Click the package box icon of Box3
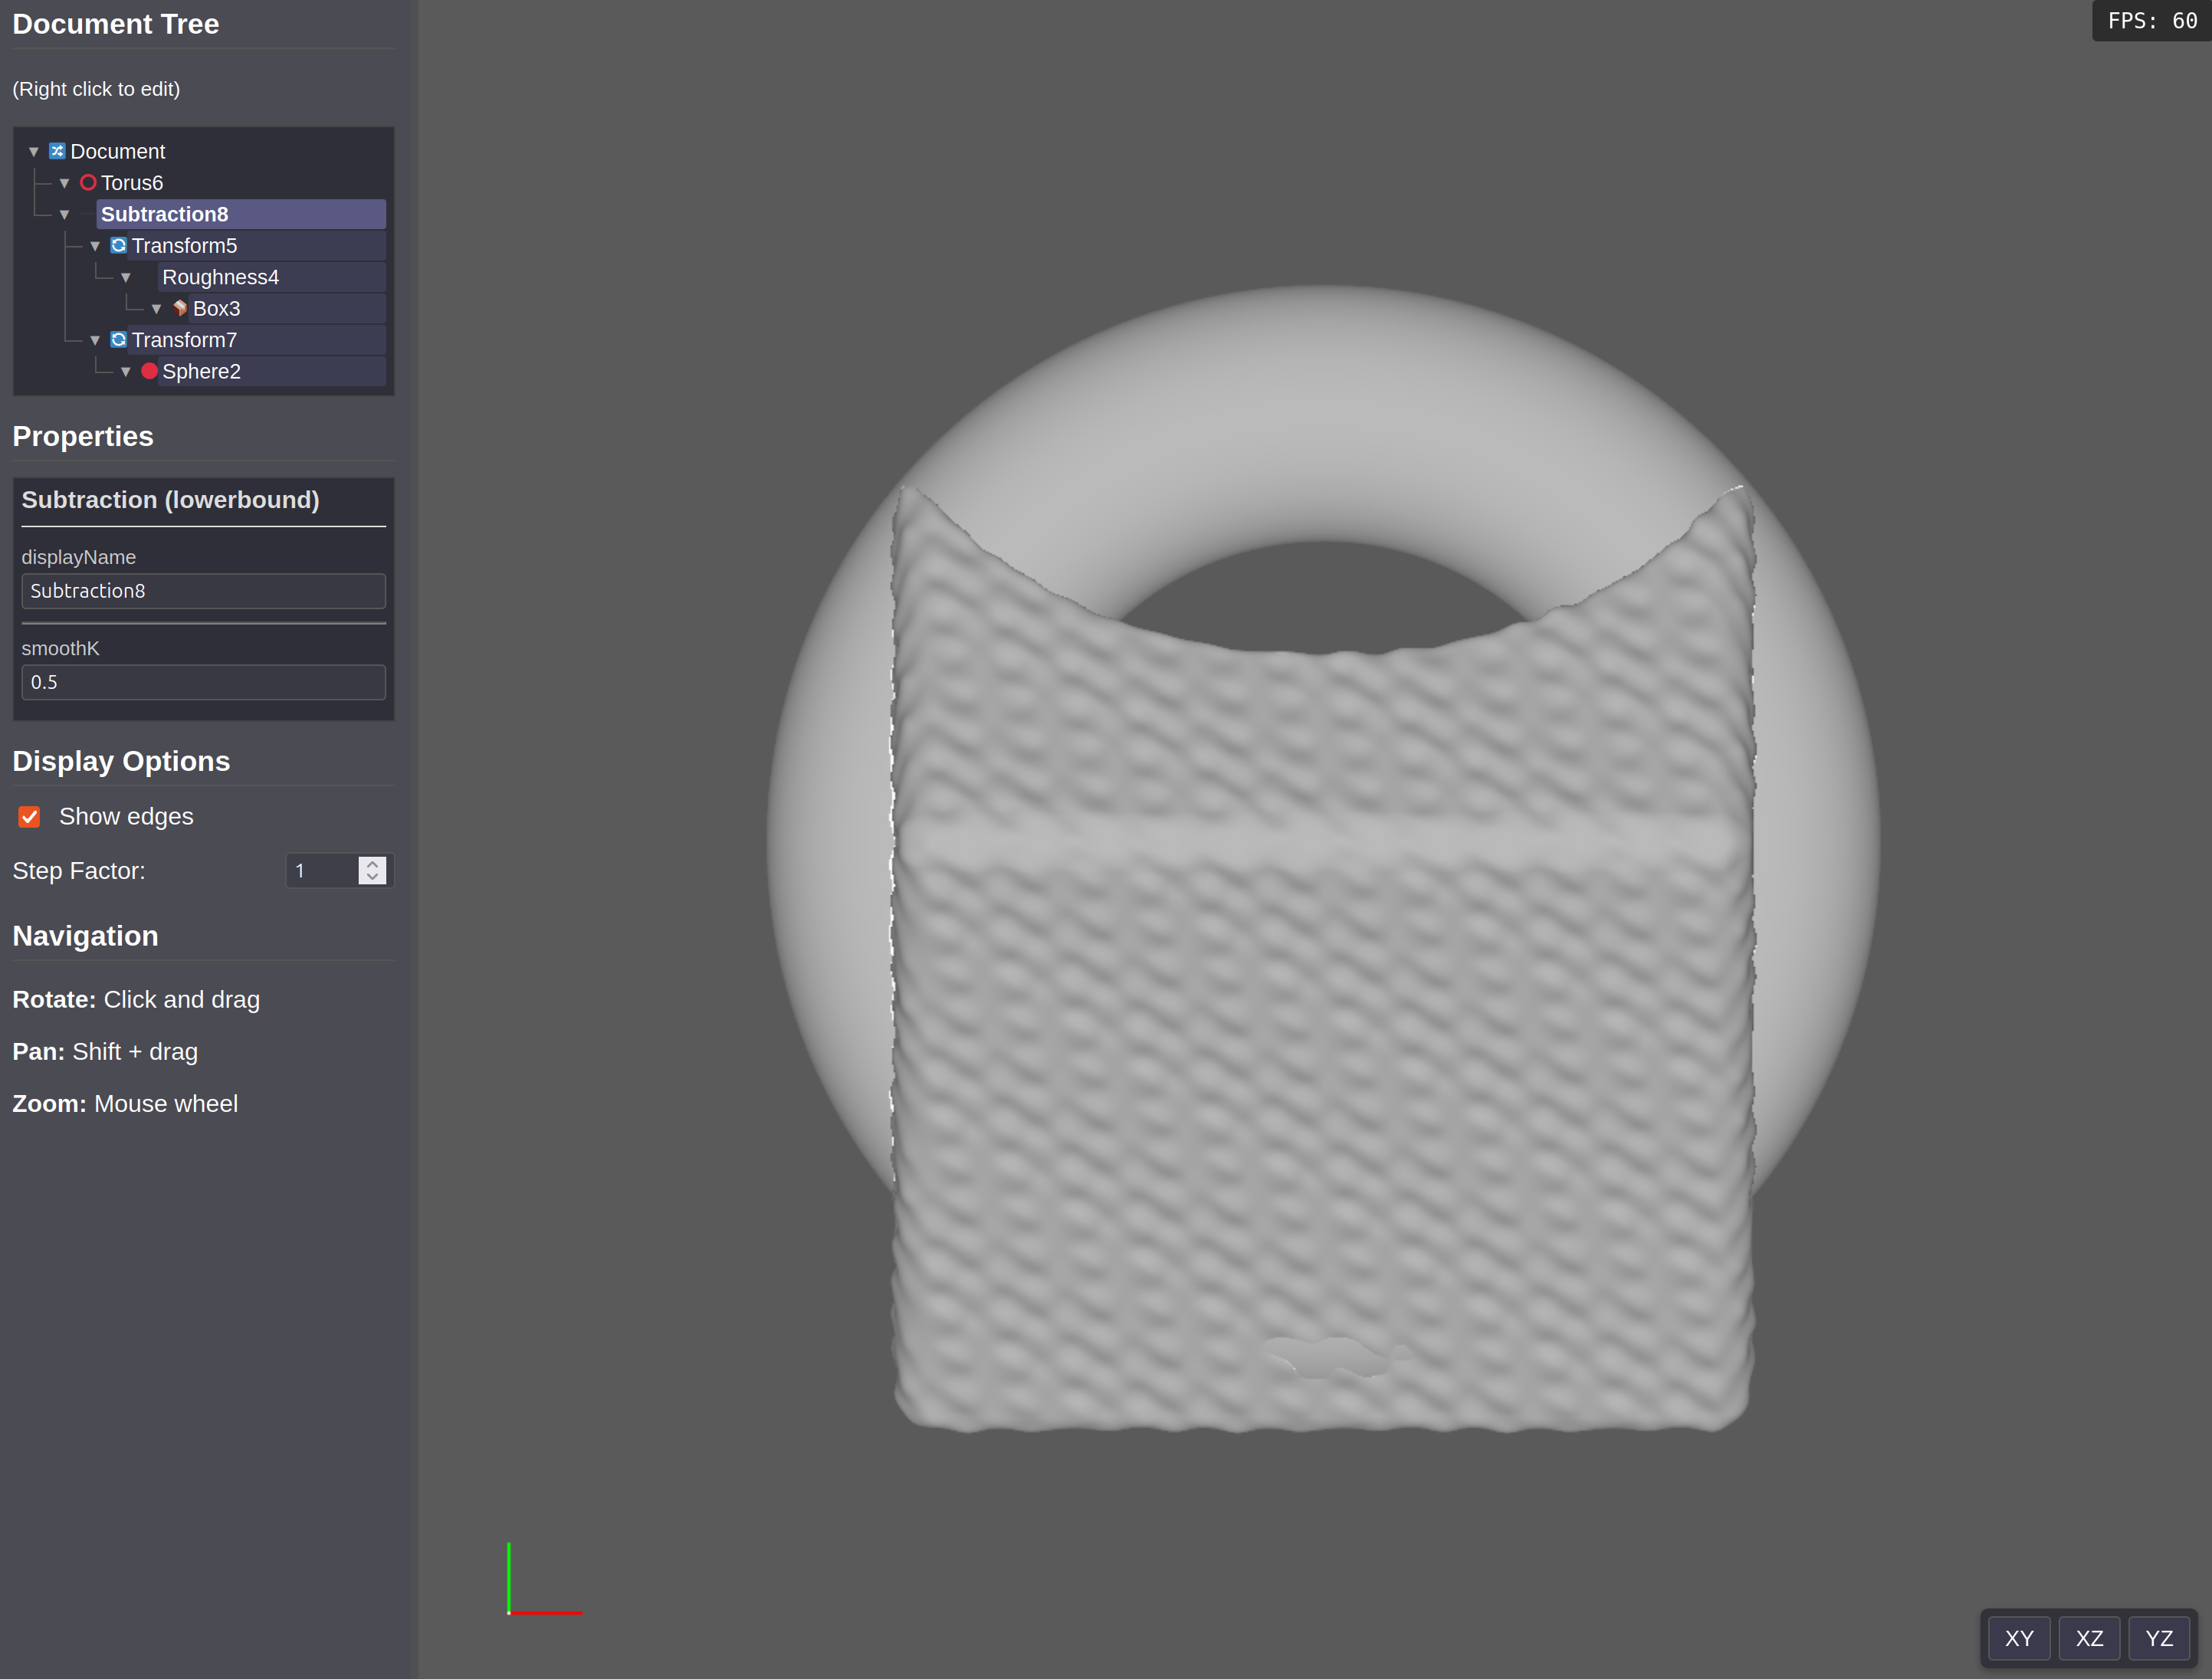This screenshot has width=2212, height=1679. [x=180, y=308]
